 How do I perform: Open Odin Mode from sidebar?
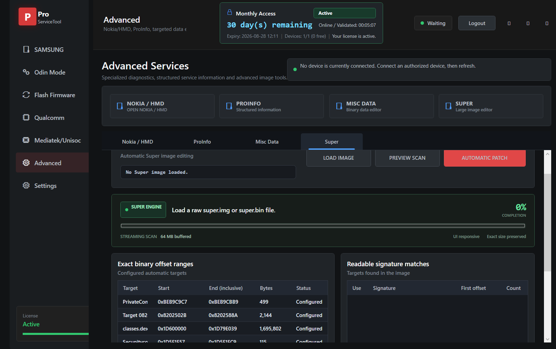52,72
